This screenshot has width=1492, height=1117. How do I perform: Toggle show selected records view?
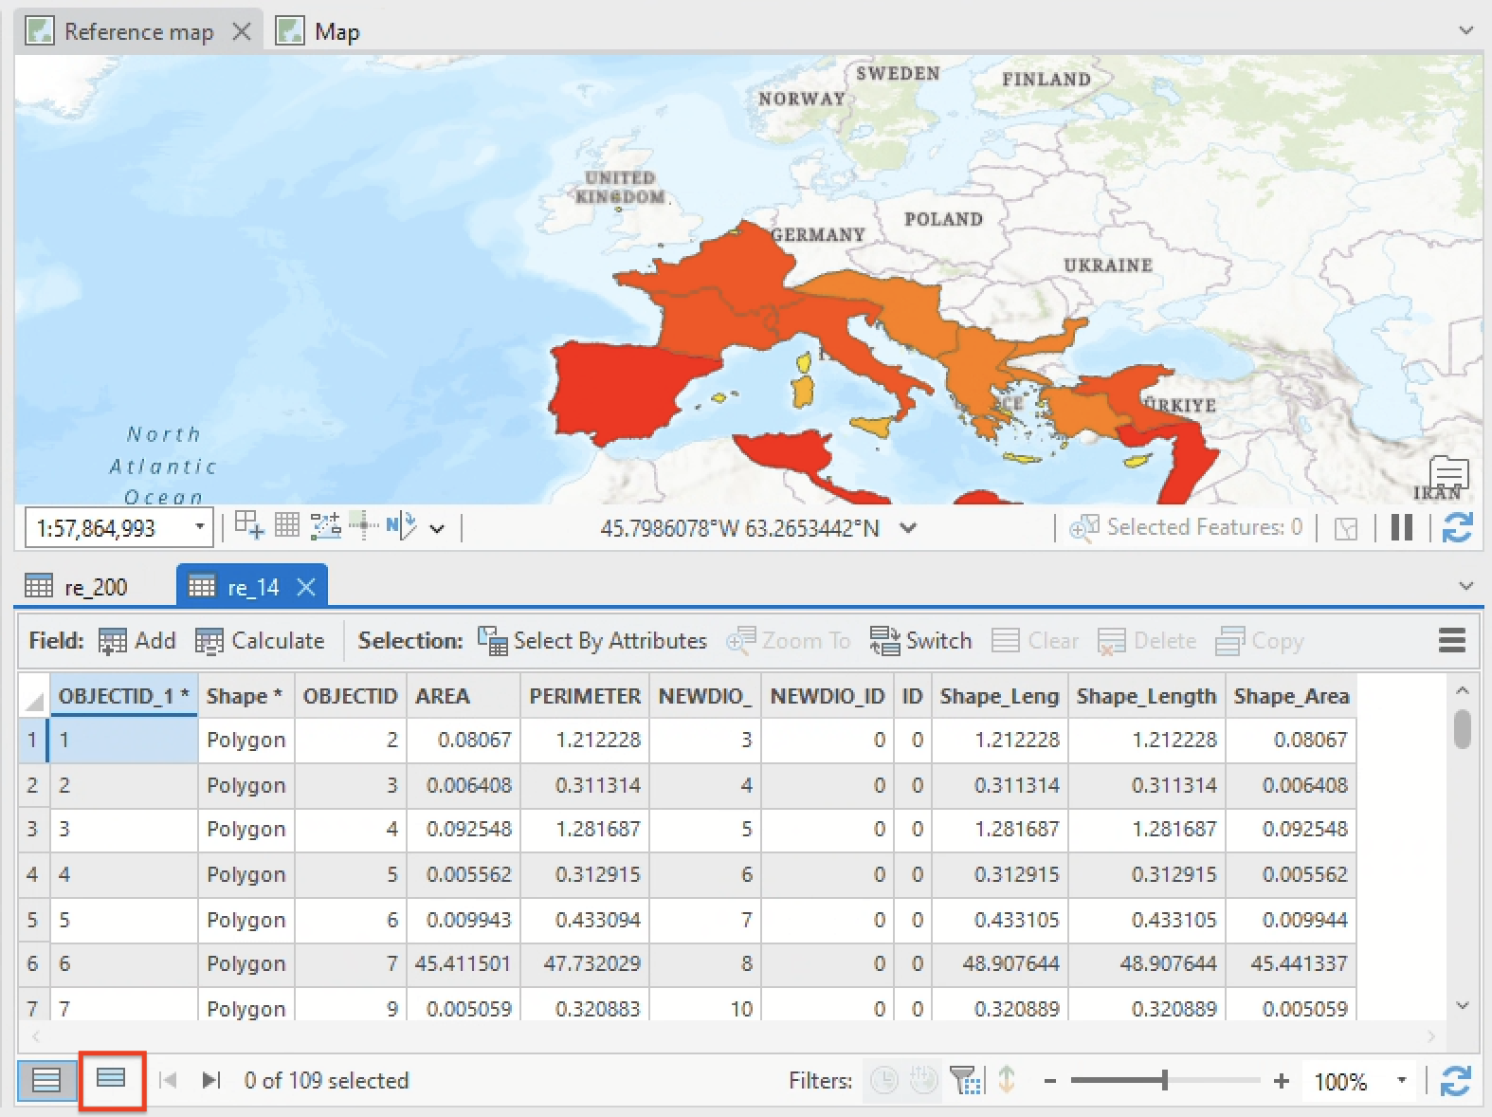click(111, 1078)
